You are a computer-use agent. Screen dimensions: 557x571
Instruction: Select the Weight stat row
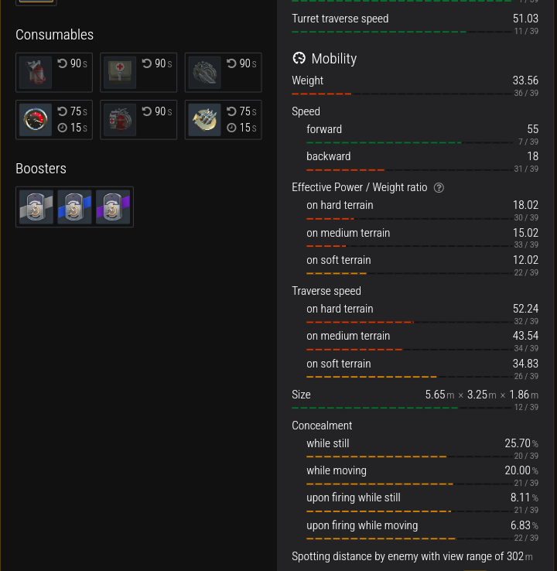point(415,85)
